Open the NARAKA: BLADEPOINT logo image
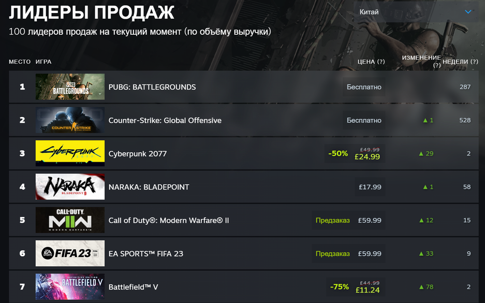 click(x=70, y=186)
